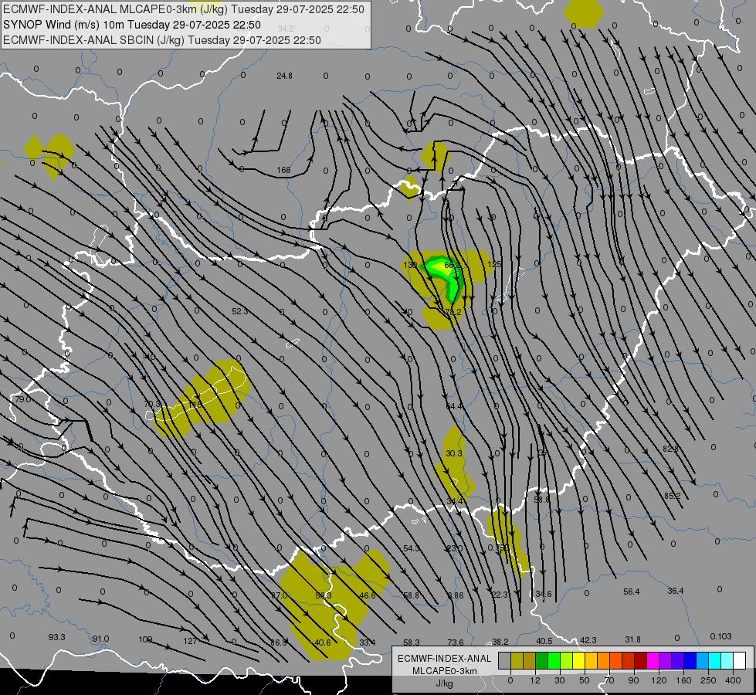Click the map value "53.8"

[542, 500]
